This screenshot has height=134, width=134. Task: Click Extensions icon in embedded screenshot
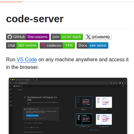tap(11, 105)
